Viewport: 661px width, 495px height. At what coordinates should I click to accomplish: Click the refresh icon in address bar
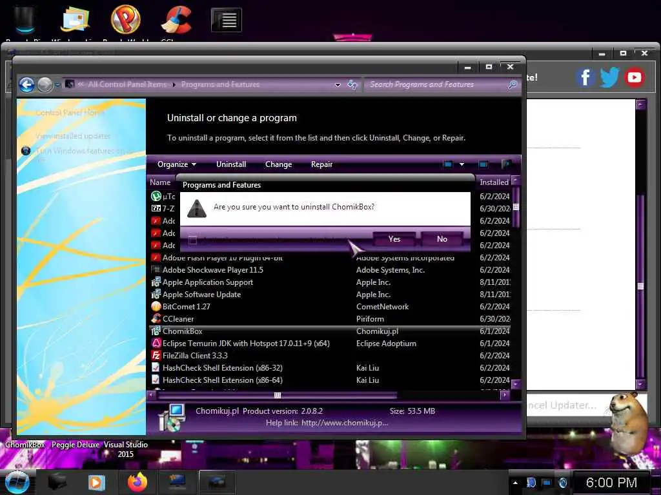[x=352, y=84]
